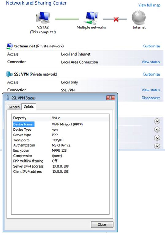The image size is (165, 235).
Task: Click the SSL VPN network icon
Action: 9,74
